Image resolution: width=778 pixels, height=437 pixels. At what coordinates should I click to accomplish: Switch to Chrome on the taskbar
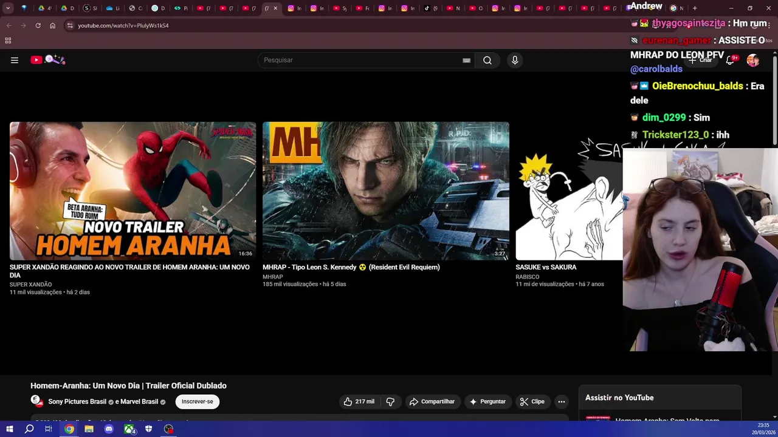[69, 429]
